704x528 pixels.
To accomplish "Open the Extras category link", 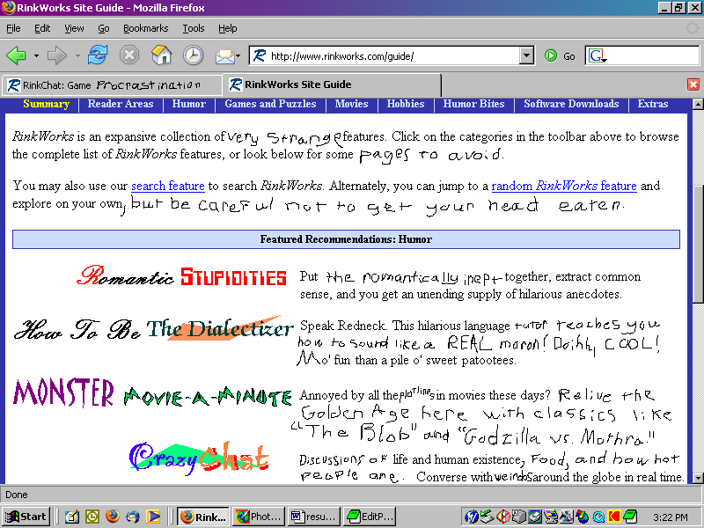I will point(653,104).
